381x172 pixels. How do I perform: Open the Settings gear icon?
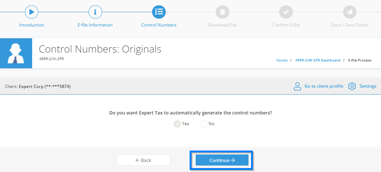pos(352,86)
